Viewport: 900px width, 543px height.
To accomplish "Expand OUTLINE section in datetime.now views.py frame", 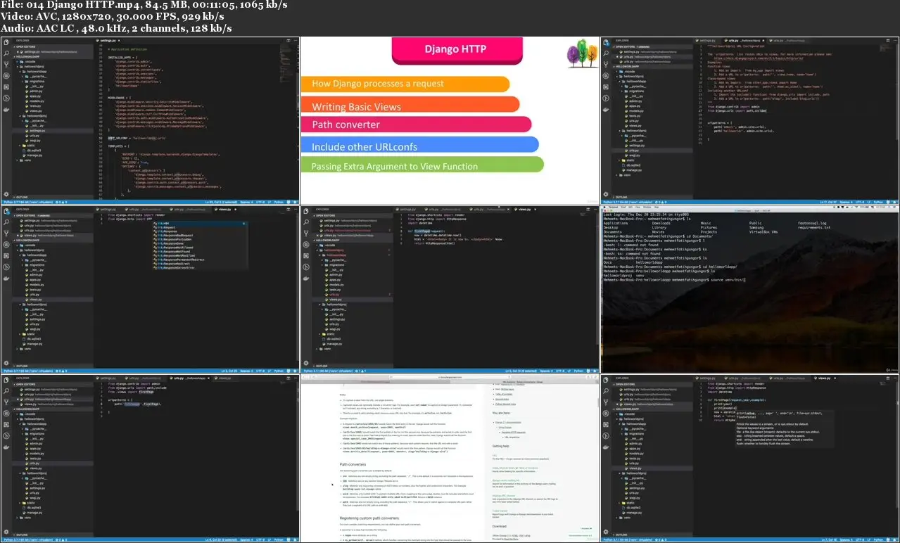I will pyautogui.click(x=320, y=366).
